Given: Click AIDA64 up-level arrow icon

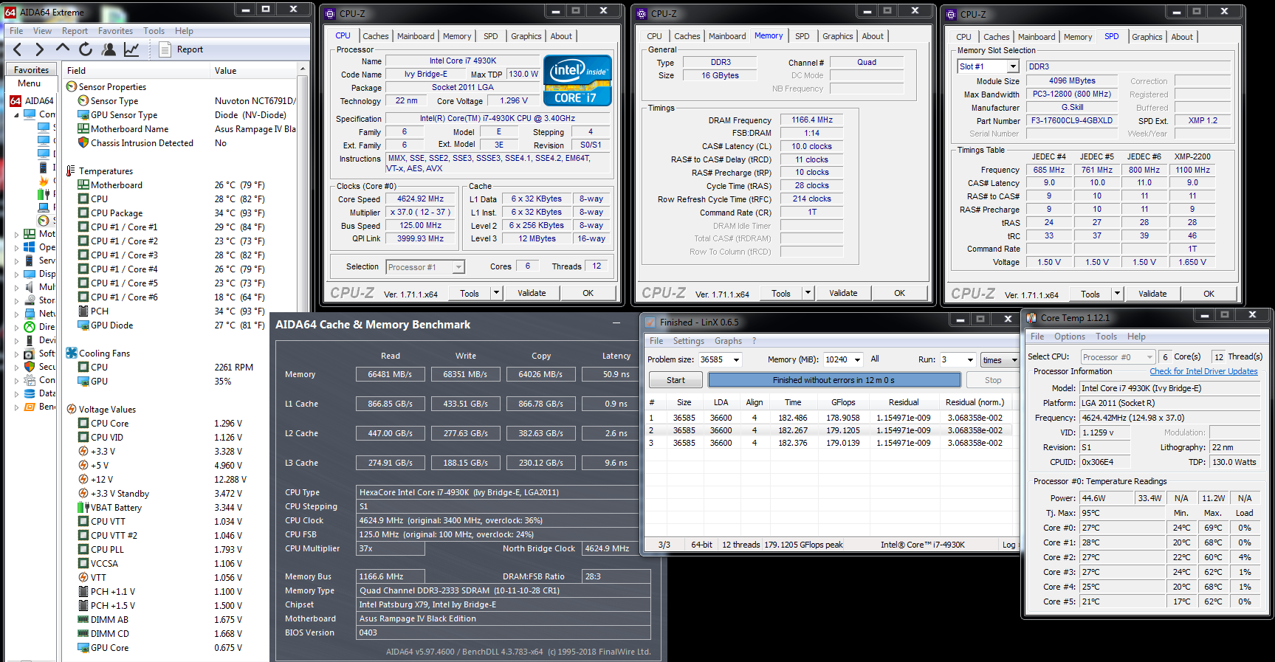Looking at the screenshot, I should [63, 49].
